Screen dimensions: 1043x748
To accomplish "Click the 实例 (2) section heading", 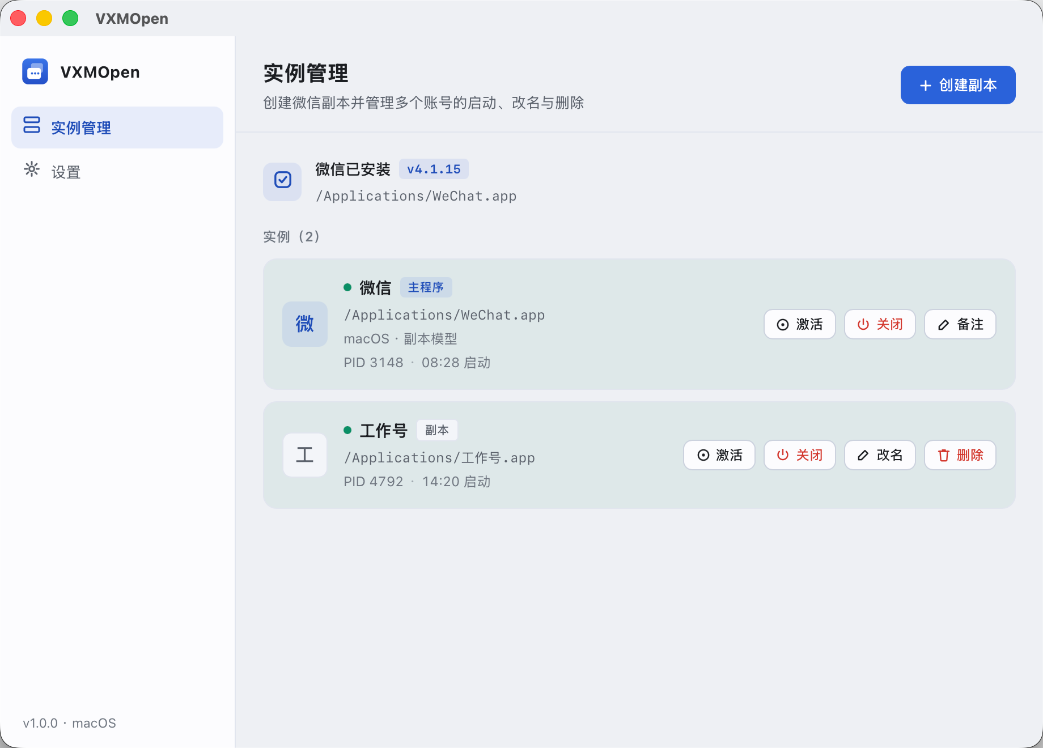I will pos(291,236).
